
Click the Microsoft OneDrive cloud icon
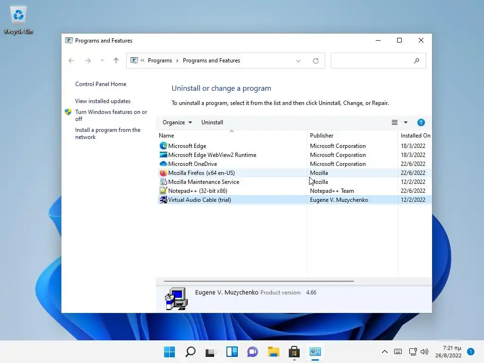pos(163,164)
